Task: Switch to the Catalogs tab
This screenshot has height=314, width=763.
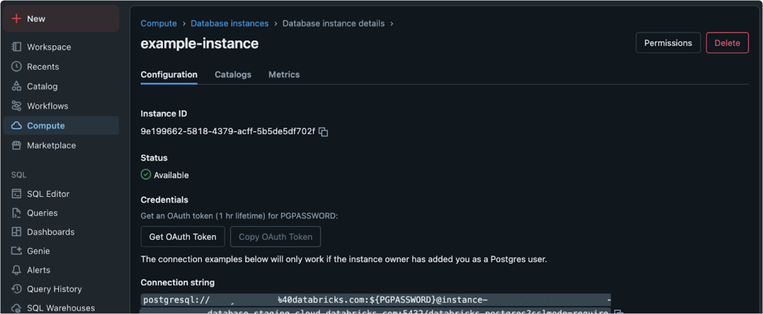Action: point(233,75)
